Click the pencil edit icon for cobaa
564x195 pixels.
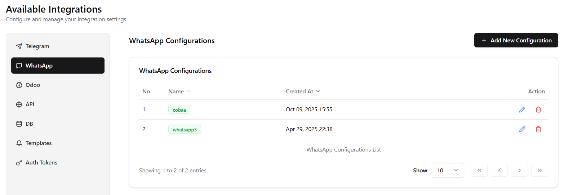[522, 110]
